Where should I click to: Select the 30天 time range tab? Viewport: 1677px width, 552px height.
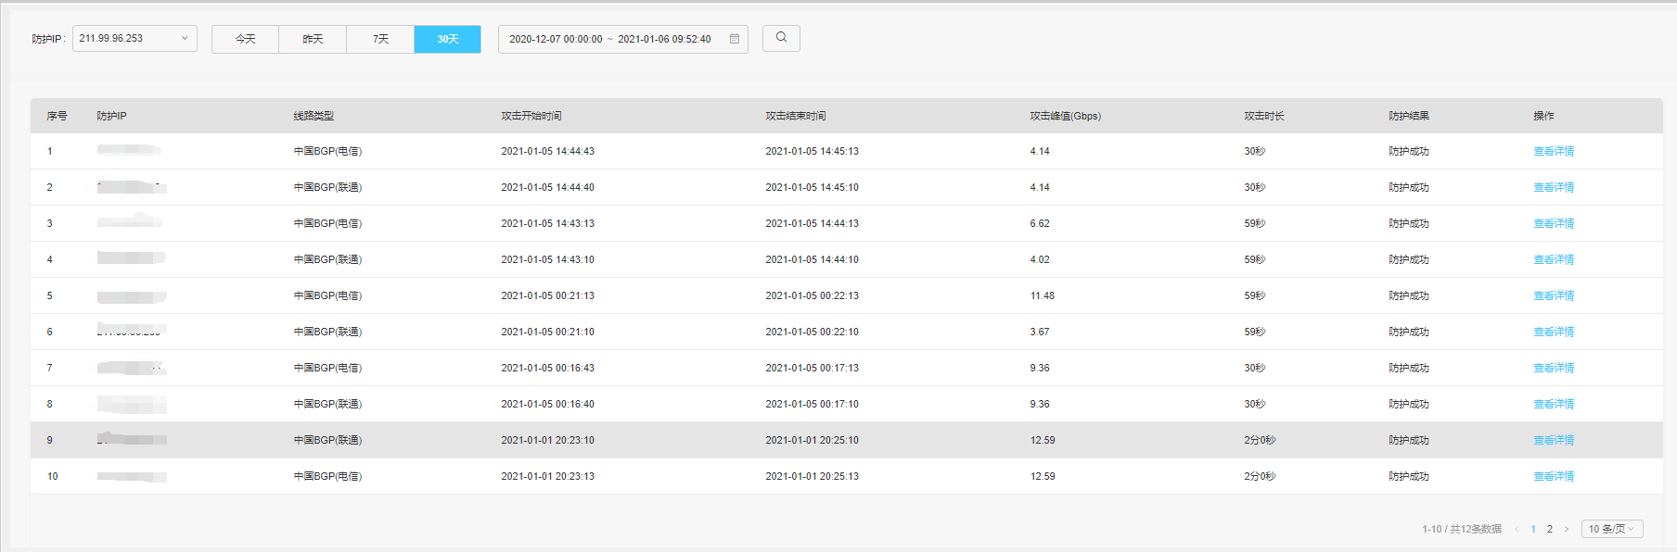click(447, 39)
